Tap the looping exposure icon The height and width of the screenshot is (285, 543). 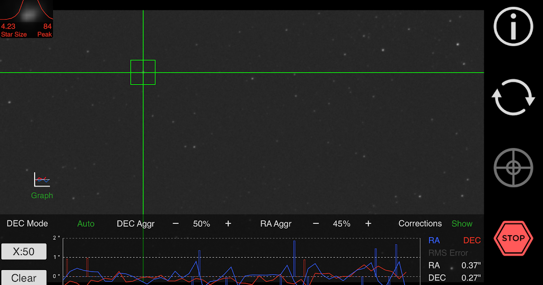point(513,97)
